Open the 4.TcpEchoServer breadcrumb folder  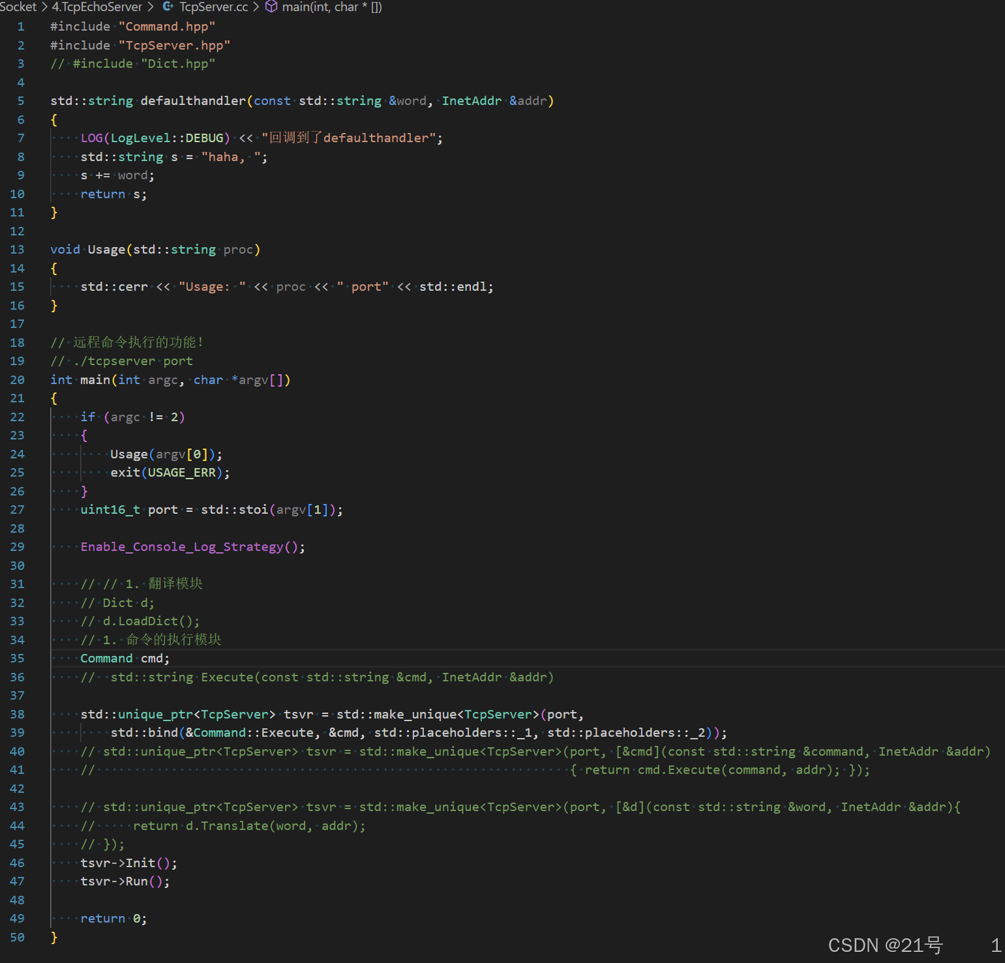click(x=97, y=7)
